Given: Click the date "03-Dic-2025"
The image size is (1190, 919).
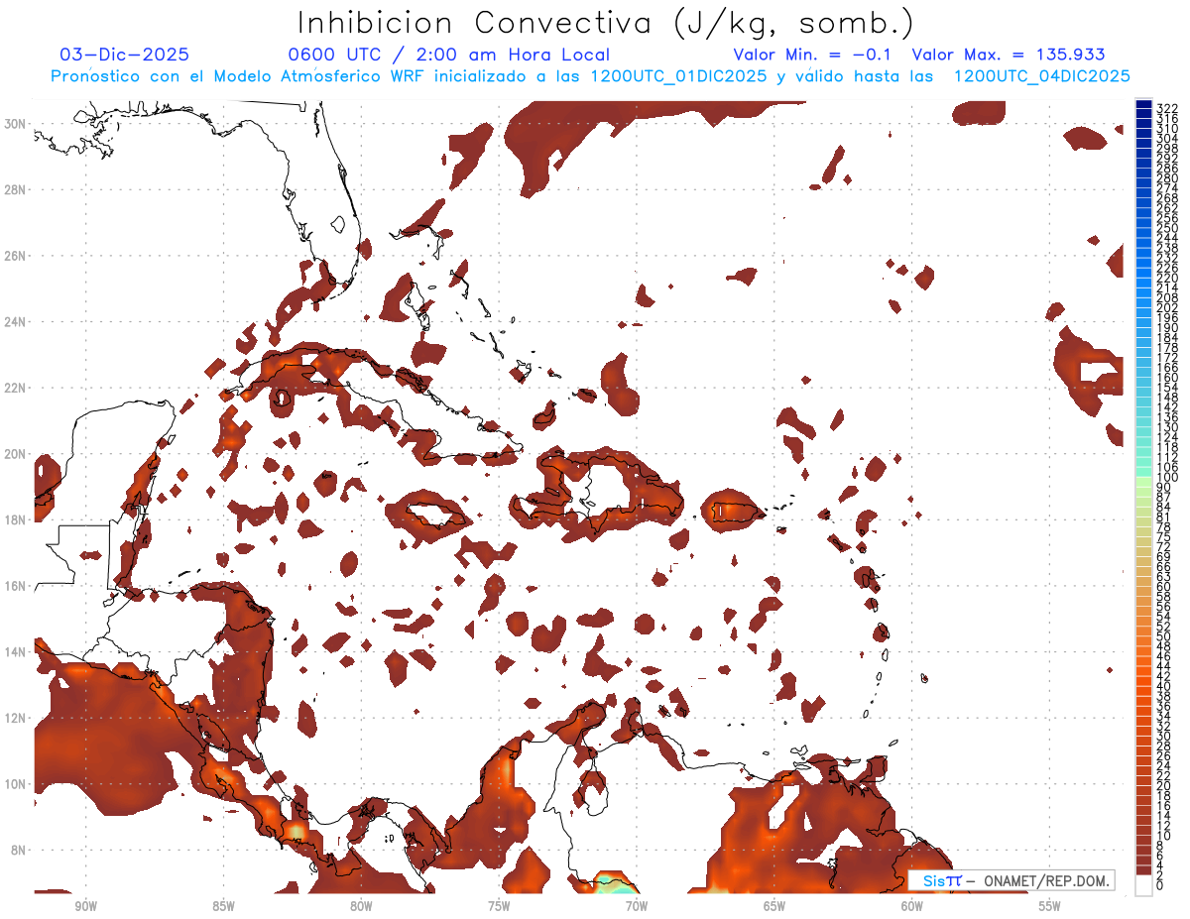Looking at the screenshot, I should (x=124, y=55).
